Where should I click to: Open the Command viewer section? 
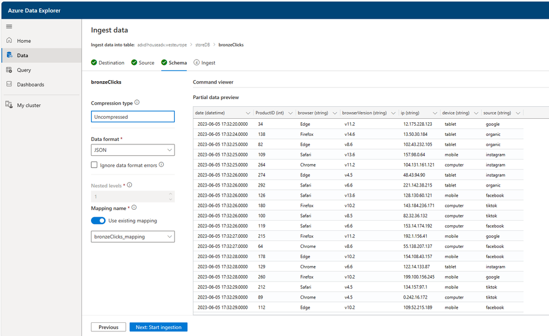[x=213, y=82]
